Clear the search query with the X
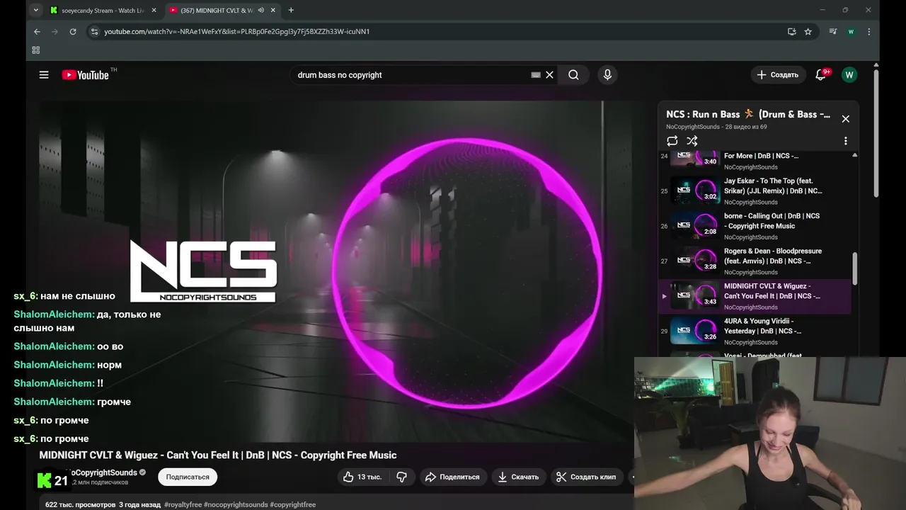Screen dimensions: 906x510 click(x=549, y=74)
